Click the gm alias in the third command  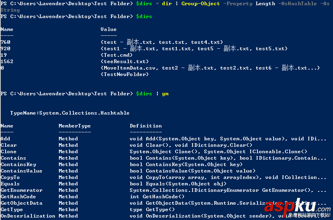point(165,94)
